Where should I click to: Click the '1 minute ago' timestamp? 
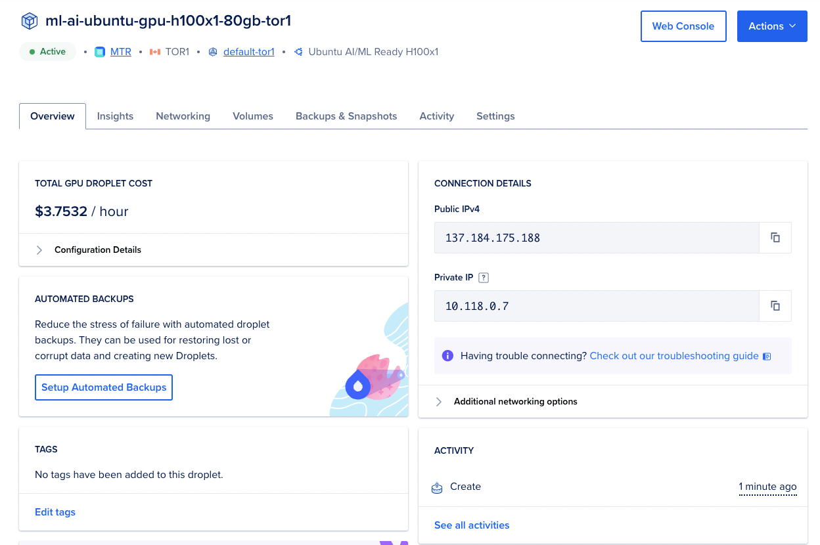[x=768, y=487]
